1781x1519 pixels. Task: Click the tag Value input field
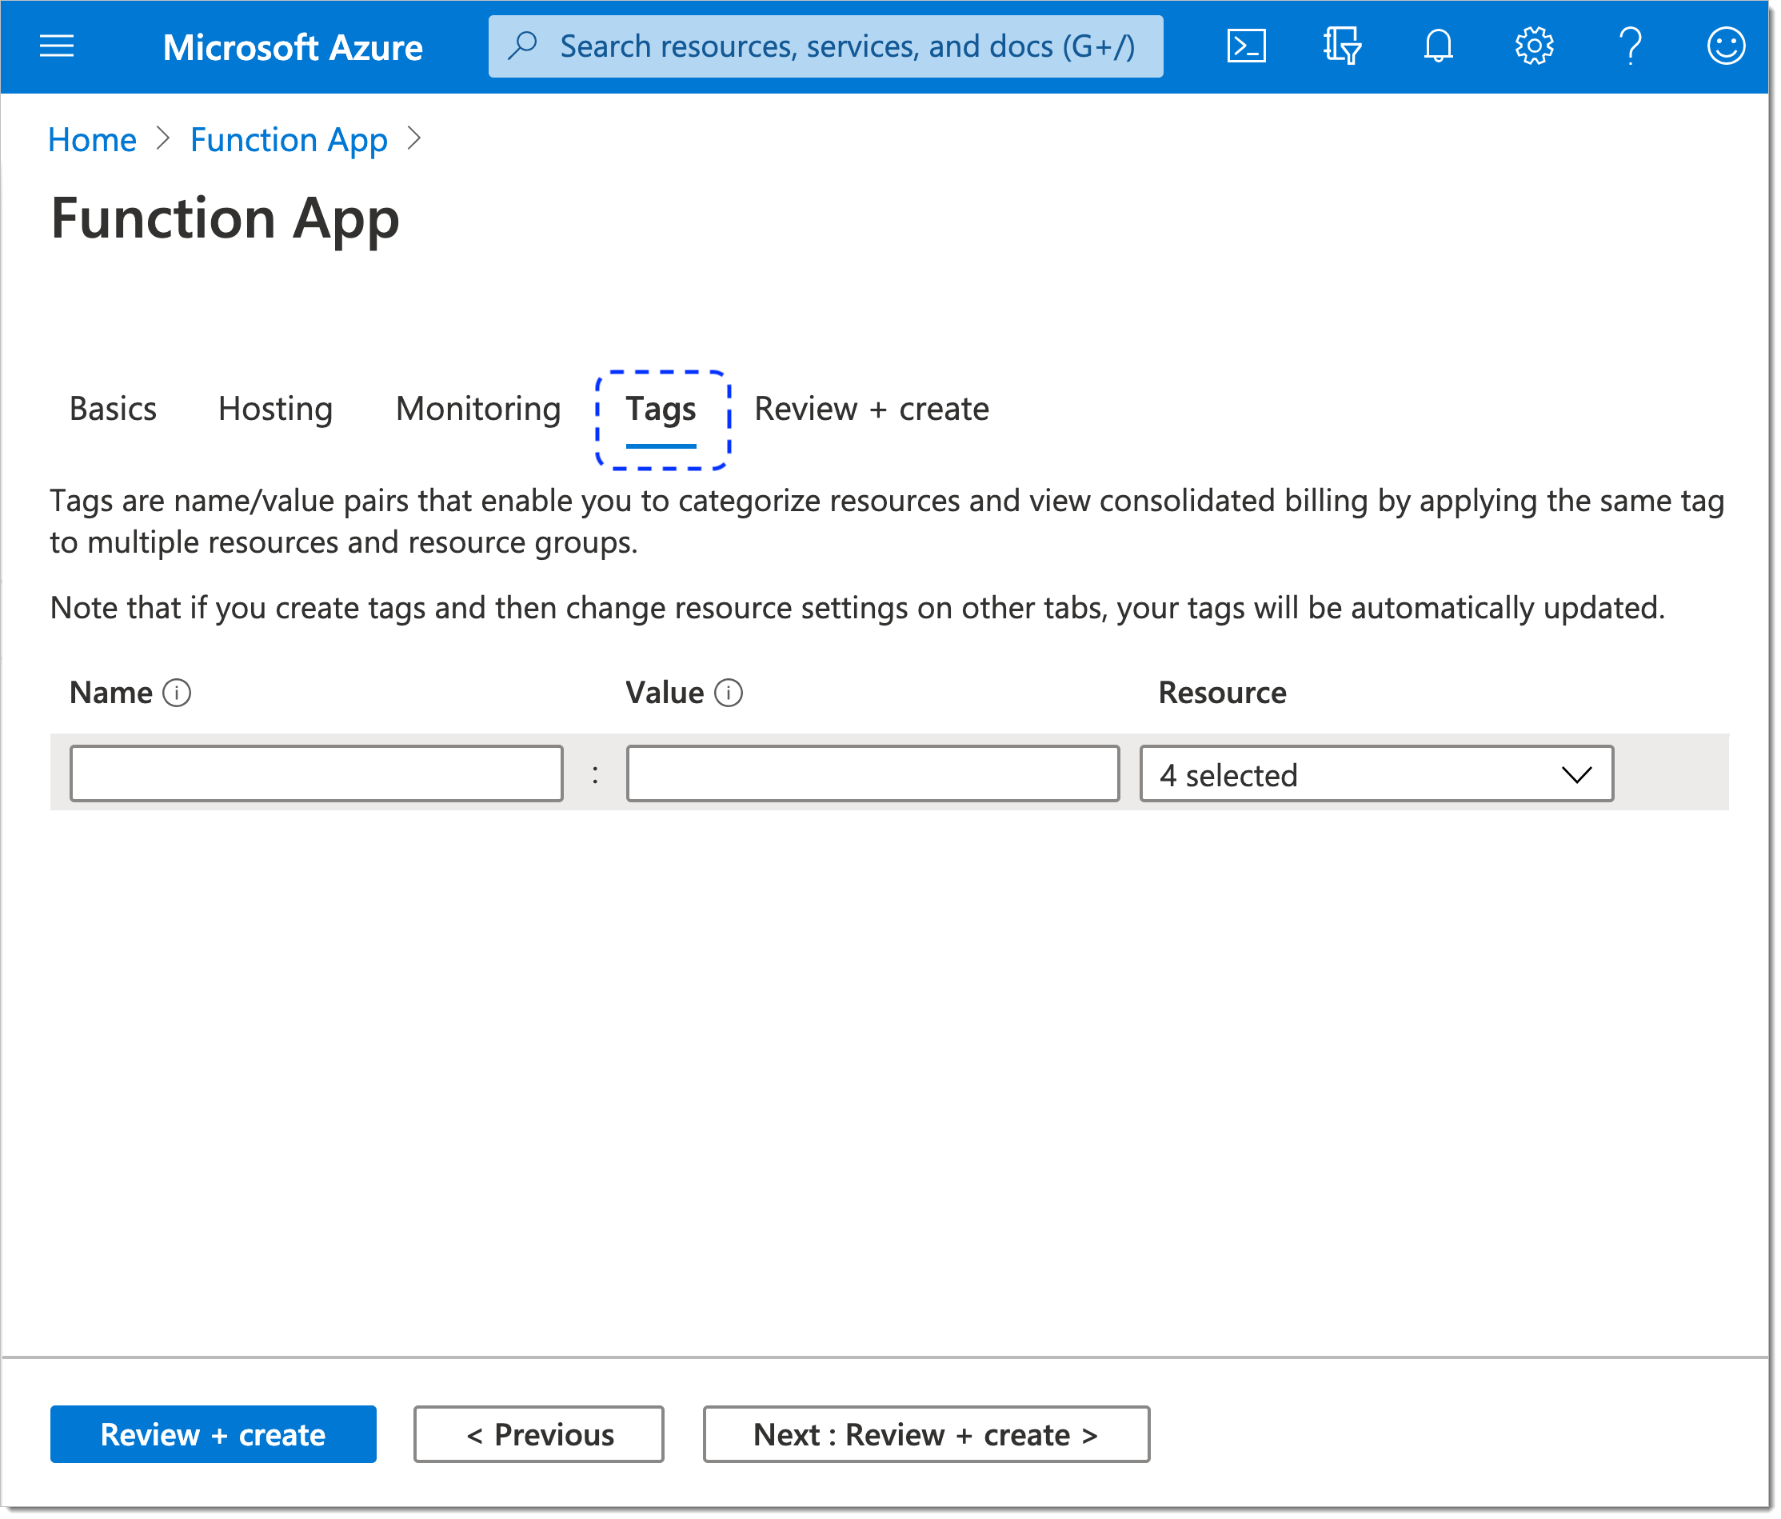873,773
